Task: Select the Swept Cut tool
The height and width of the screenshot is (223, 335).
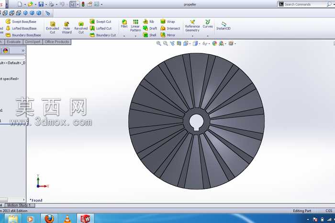Action: (100, 22)
